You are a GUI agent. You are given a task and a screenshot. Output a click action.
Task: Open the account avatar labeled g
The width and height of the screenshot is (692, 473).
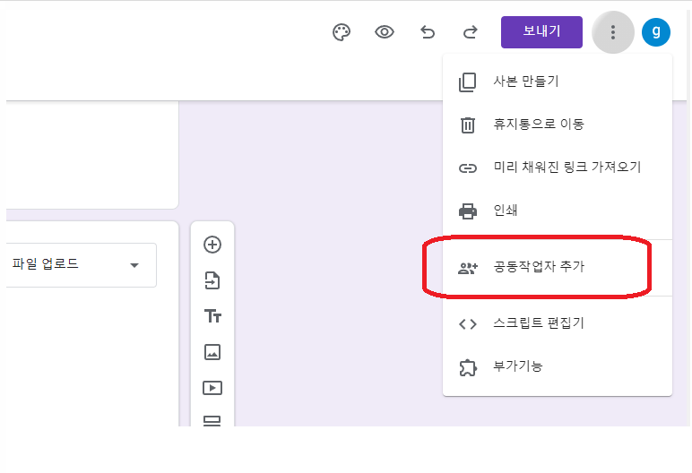coord(656,32)
